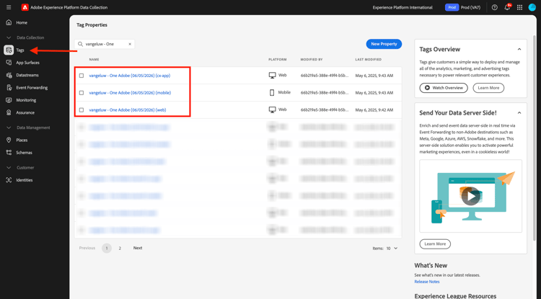Image resolution: width=541 pixels, height=299 pixels.
Task: Open the user profile avatar
Action: (x=532, y=7)
